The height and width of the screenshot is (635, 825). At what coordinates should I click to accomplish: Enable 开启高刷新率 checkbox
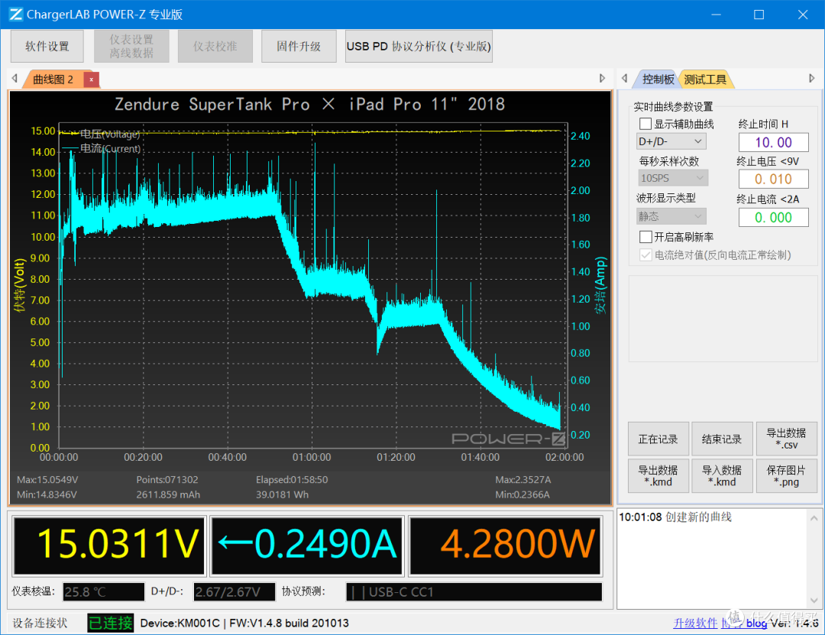(645, 237)
